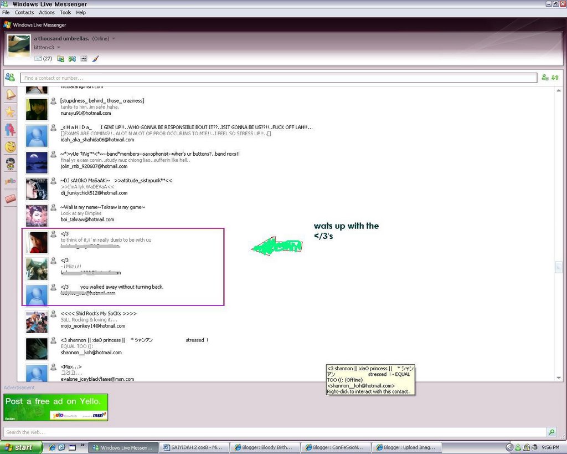This screenshot has width=567, height=454.
Task: Click the green up-down arrows sort icon
Action: tap(555, 77)
